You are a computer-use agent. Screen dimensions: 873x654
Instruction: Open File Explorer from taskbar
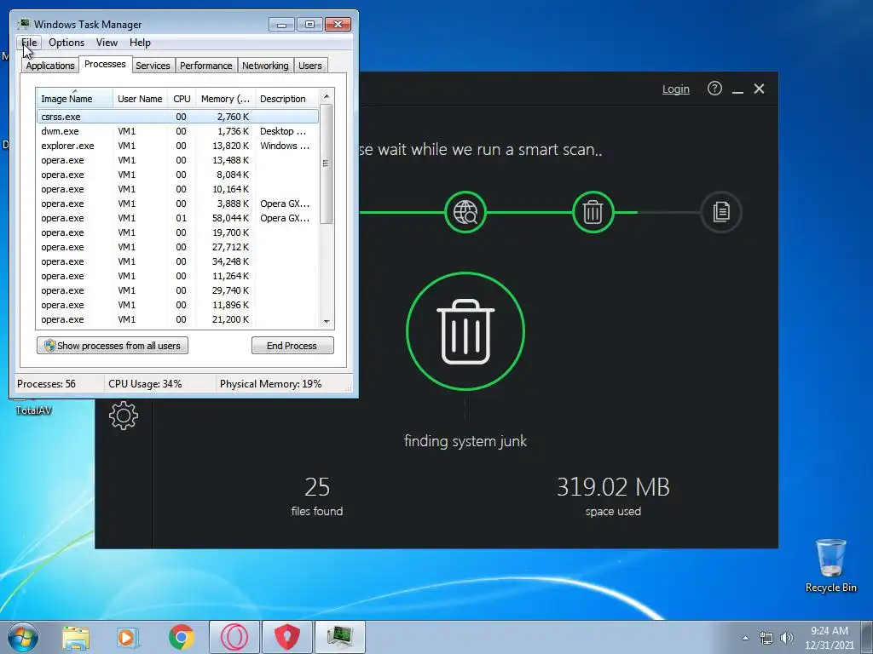(x=76, y=637)
